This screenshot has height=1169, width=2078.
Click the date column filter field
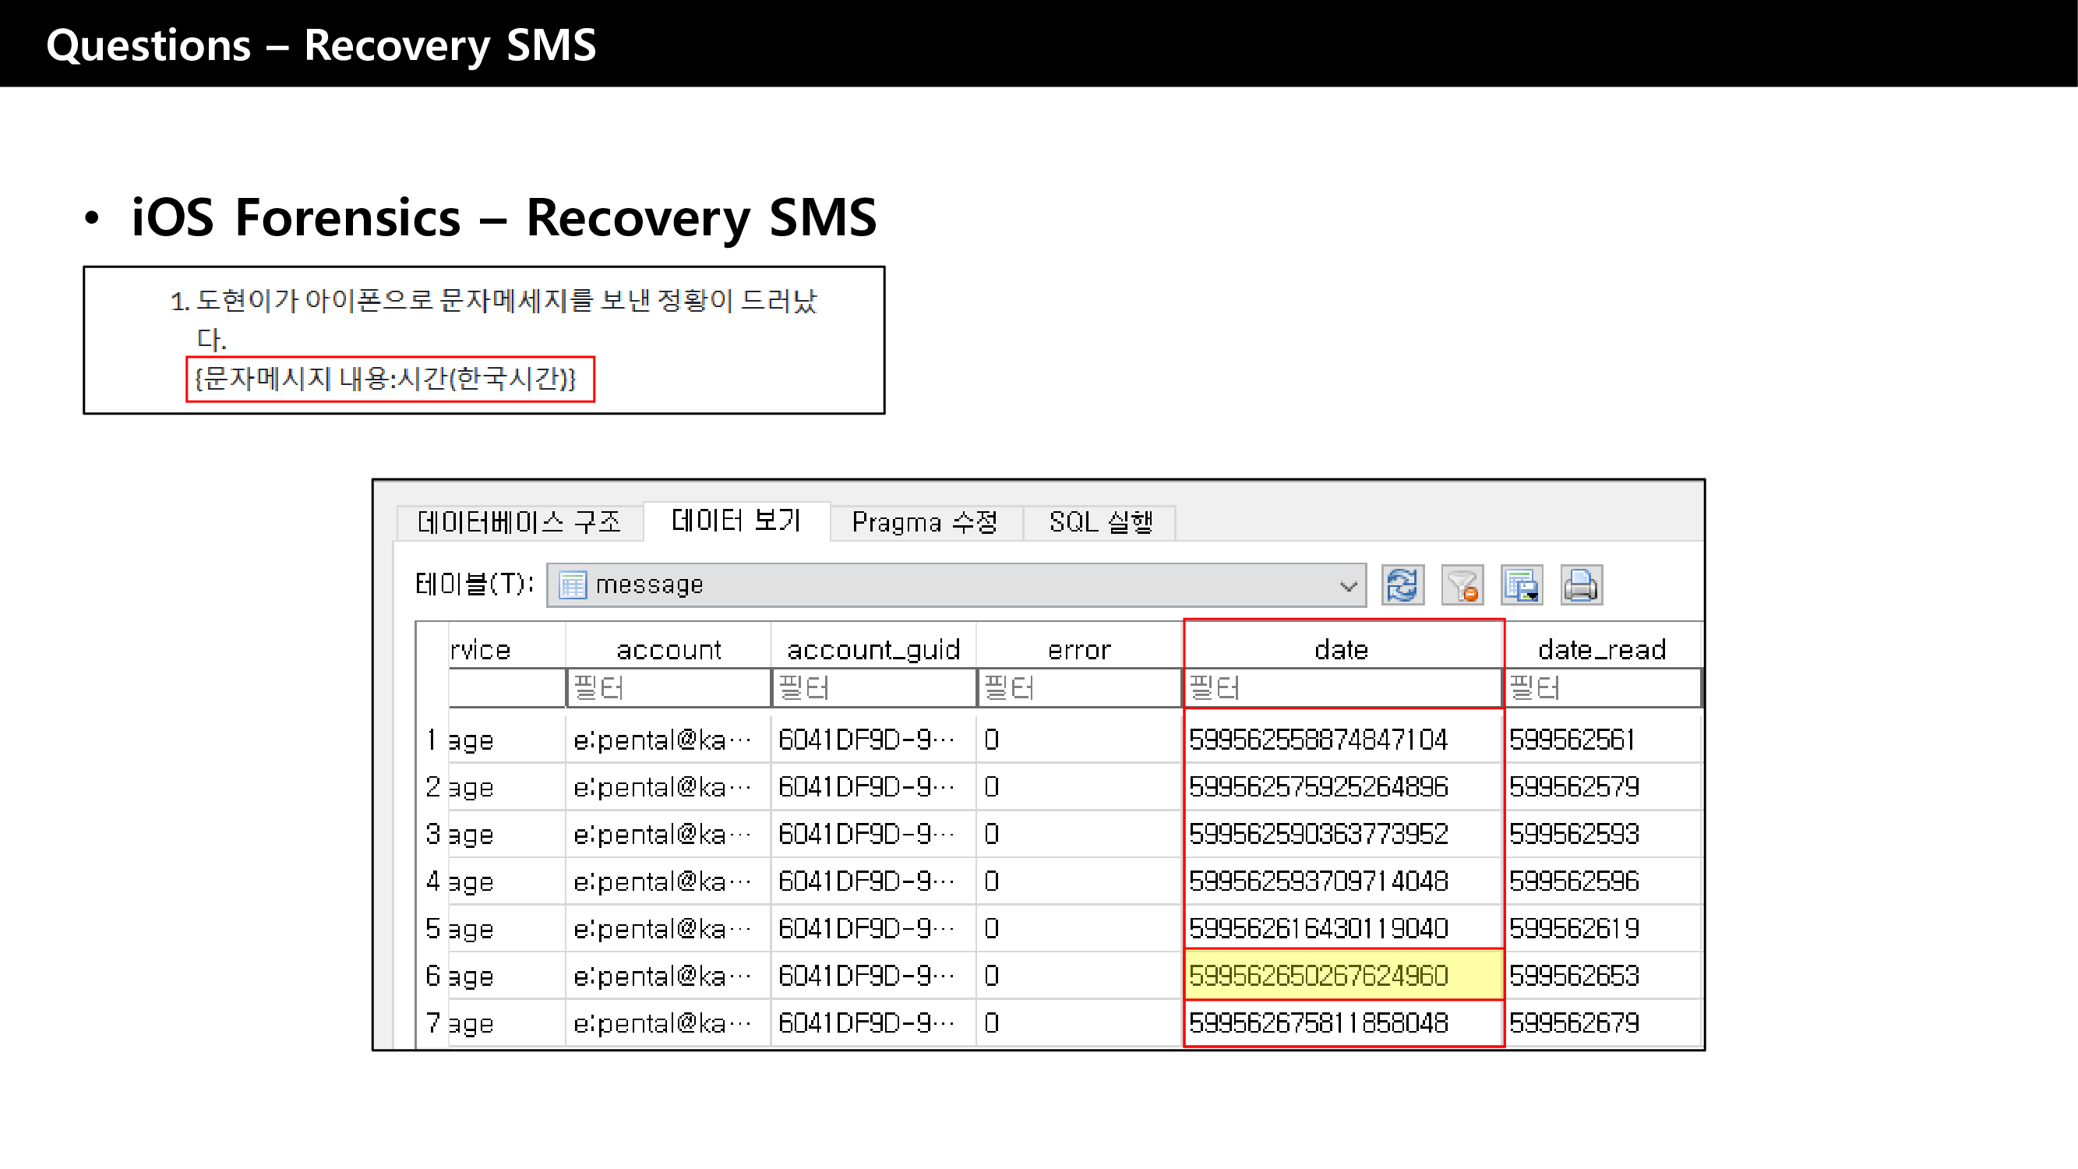tap(1341, 688)
